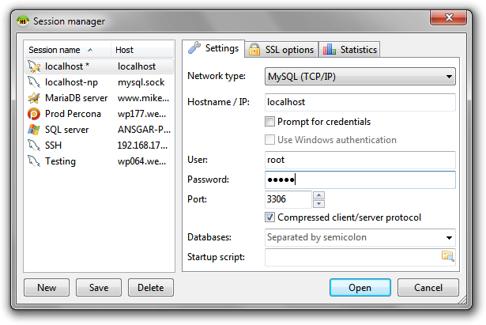Toggle Use Windows authentication checkbox

pos(269,139)
